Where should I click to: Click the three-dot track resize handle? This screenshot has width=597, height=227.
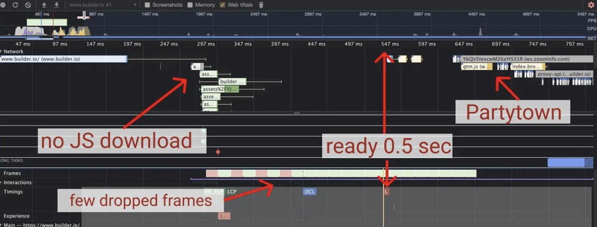(x=297, y=113)
